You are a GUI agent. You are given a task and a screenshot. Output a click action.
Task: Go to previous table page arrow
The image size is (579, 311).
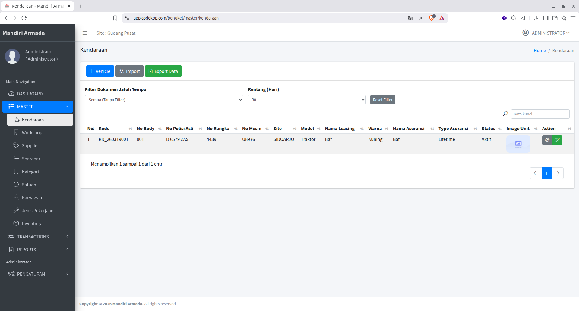tap(536, 173)
